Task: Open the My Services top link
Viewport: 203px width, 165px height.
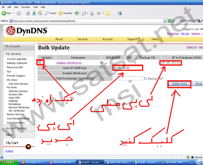Action: pos(173,34)
